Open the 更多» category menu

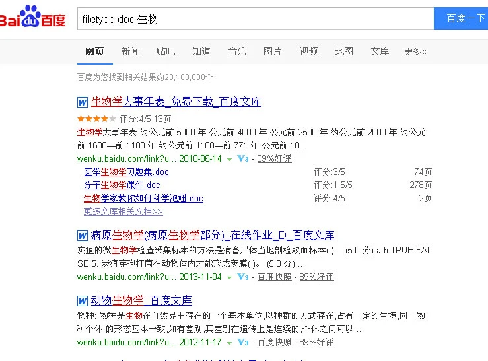(415, 51)
